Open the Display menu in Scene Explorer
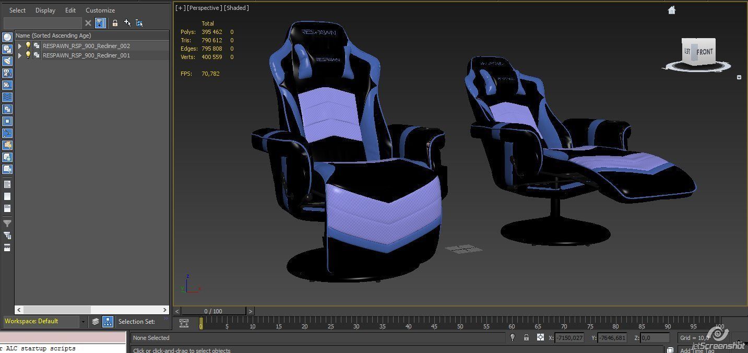 click(45, 10)
